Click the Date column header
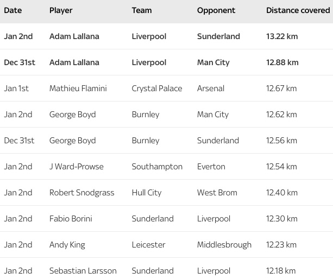The image size is (333, 279). pyautogui.click(x=12, y=10)
